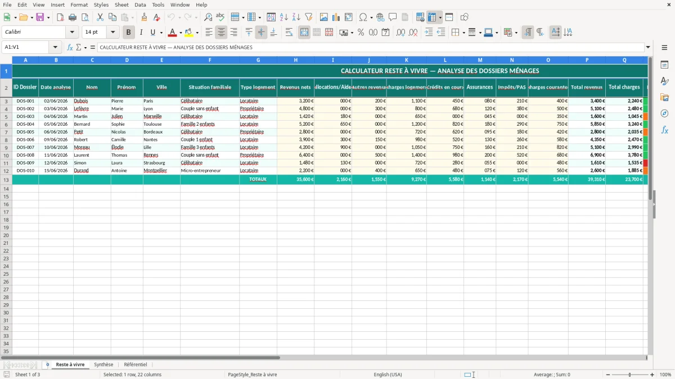675x379 pixels.
Task: Open the sidebar Styles panel
Action: click(664, 81)
